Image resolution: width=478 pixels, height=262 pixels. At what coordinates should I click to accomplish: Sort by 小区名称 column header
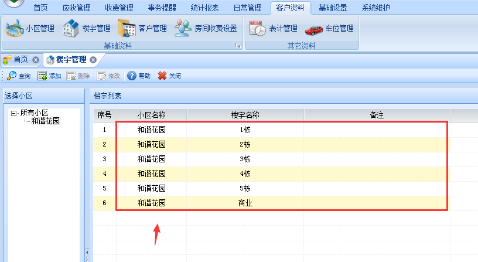[152, 115]
